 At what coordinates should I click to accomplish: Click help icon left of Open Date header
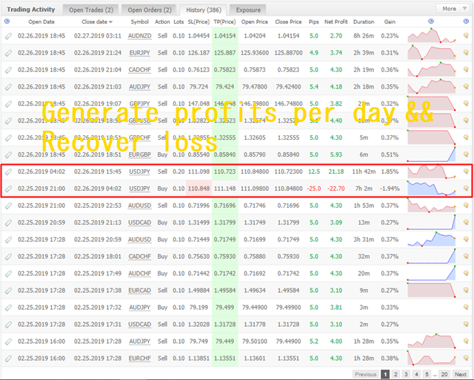(x=7, y=21)
